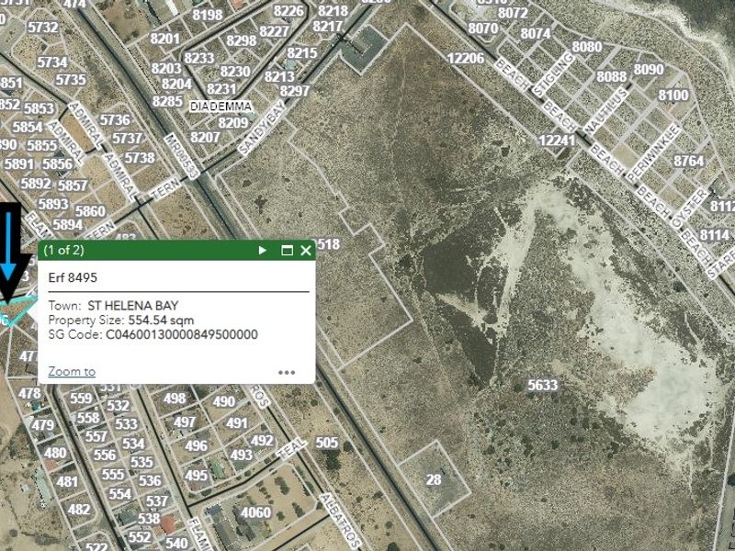Screen dimensions: 735x551
Task: Select parcel 8209 on the map
Action: [232, 122]
